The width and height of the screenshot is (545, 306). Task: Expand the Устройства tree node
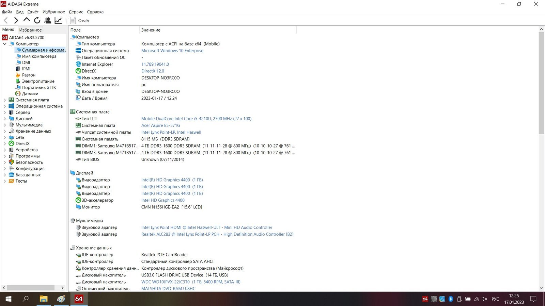tap(5, 150)
